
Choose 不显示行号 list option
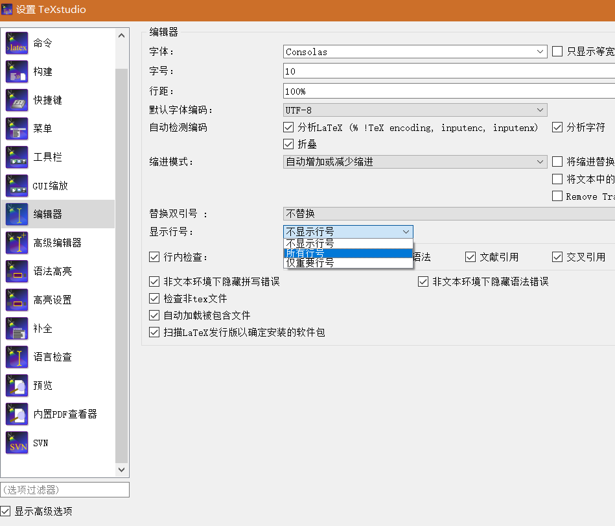(x=348, y=243)
